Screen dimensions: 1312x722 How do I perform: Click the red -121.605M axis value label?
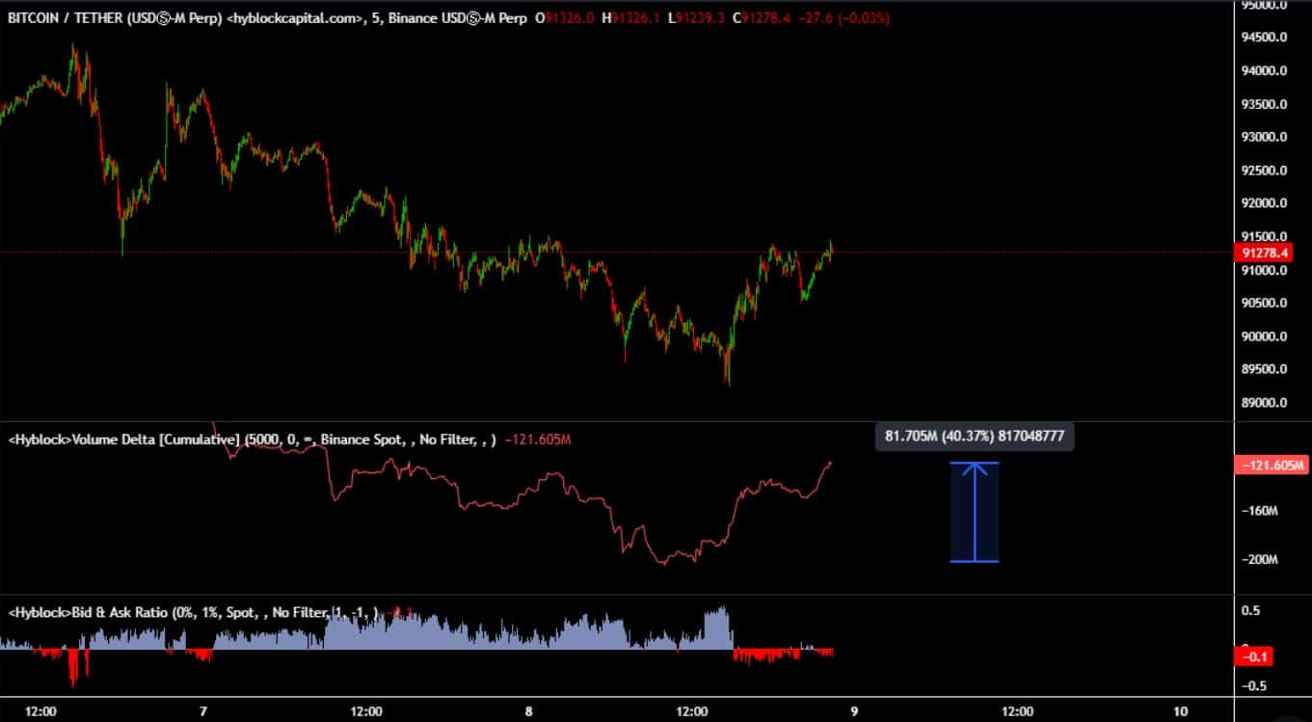[x=1266, y=466]
